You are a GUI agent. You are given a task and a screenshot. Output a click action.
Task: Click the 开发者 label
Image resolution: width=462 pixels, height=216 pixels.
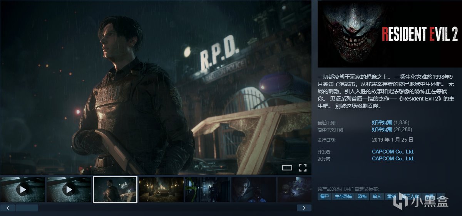tap(325, 152)
